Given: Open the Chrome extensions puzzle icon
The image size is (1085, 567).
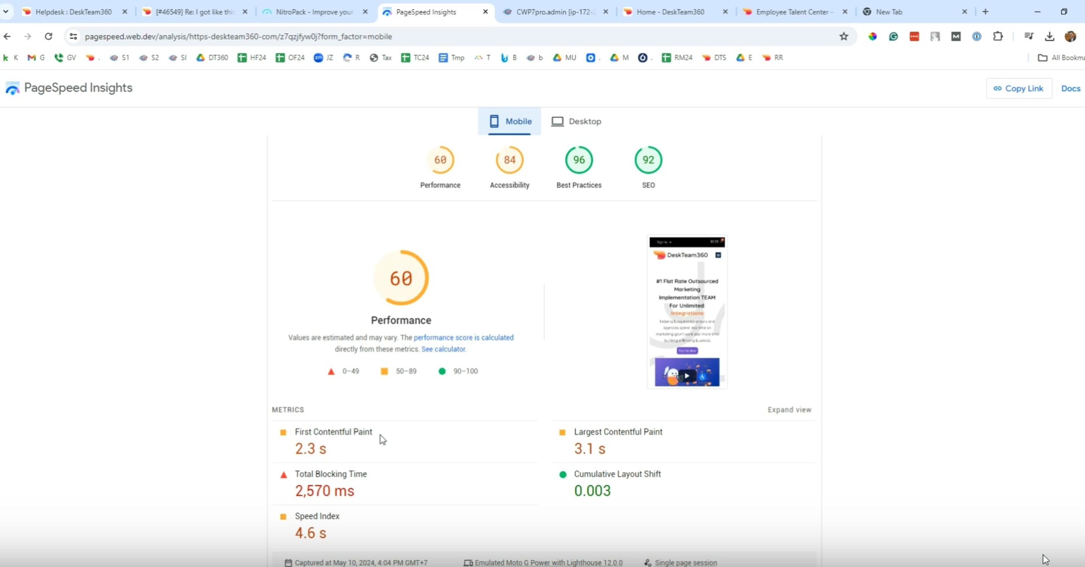Looking at the screenshot, I should (x=997, y=37).
